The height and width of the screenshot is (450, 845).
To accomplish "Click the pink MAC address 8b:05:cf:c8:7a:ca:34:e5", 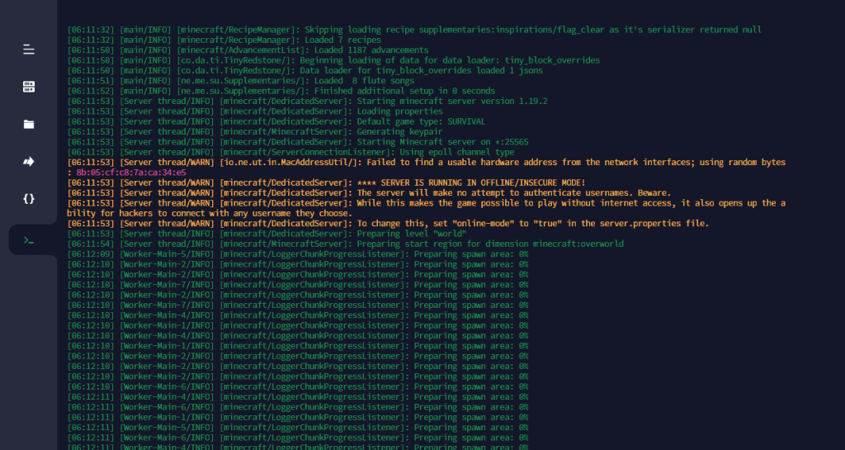I will coord(131,173).
